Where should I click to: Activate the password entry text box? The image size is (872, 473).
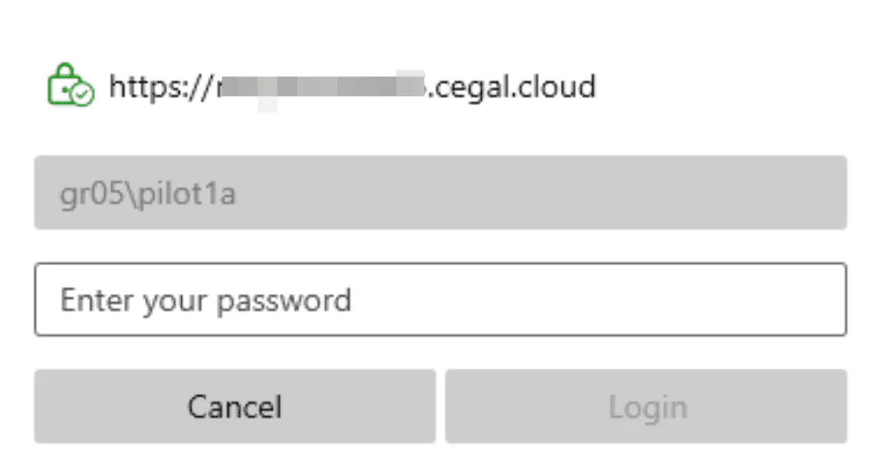pos(440,299)
